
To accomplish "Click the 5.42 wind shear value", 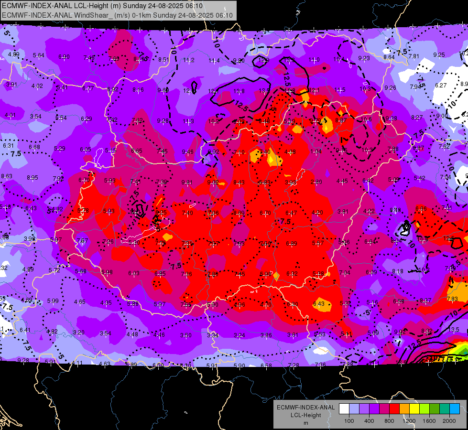I will (419, 178).
